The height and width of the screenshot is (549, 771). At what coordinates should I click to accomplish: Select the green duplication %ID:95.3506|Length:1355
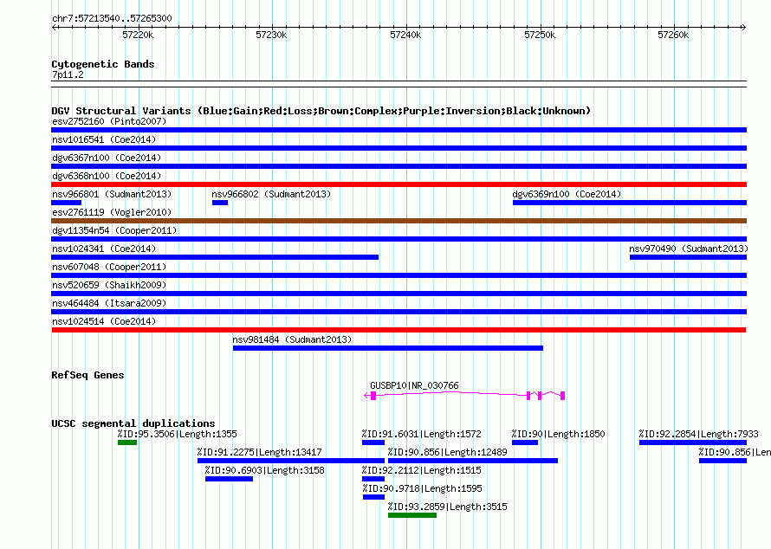(x=127, y=442)
